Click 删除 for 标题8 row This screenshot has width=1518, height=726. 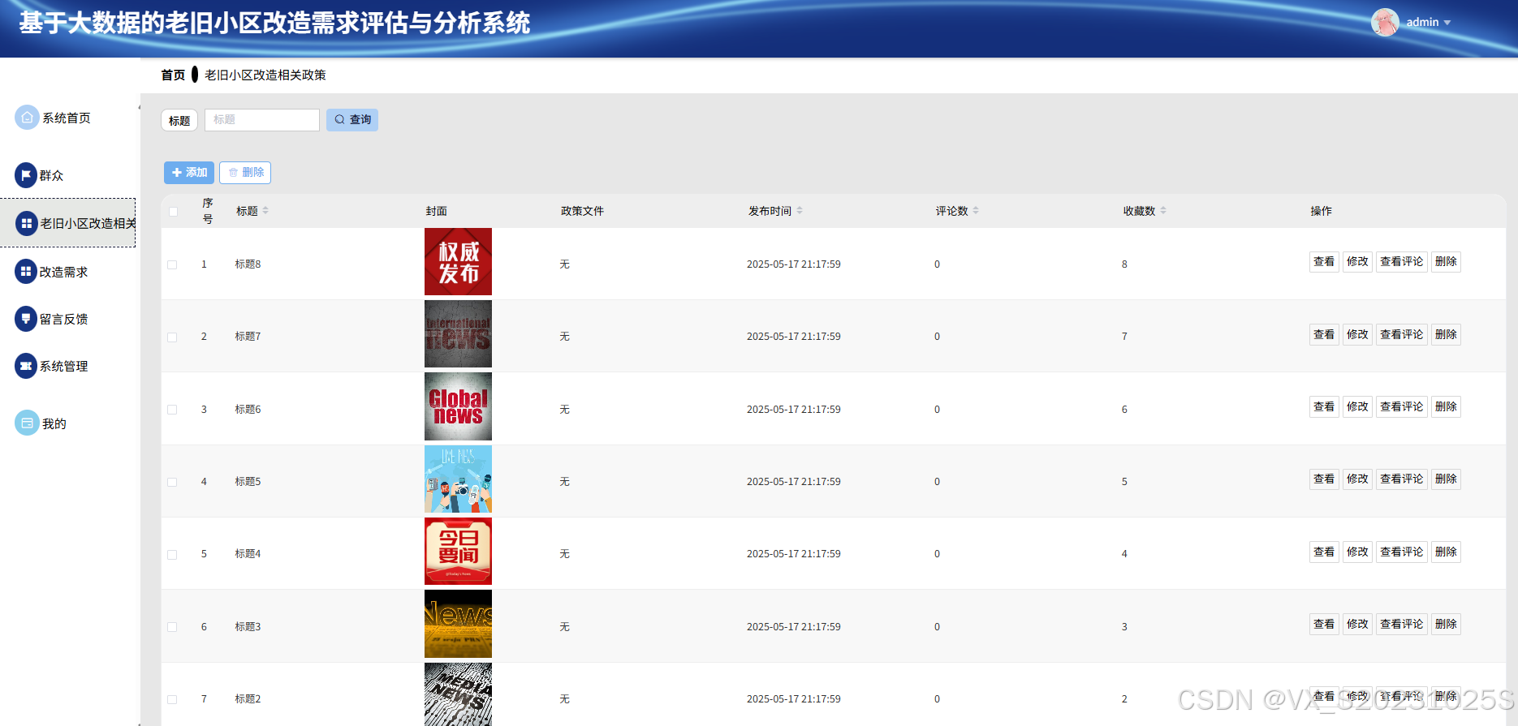pyautogui.click(x=1446, y=262)
